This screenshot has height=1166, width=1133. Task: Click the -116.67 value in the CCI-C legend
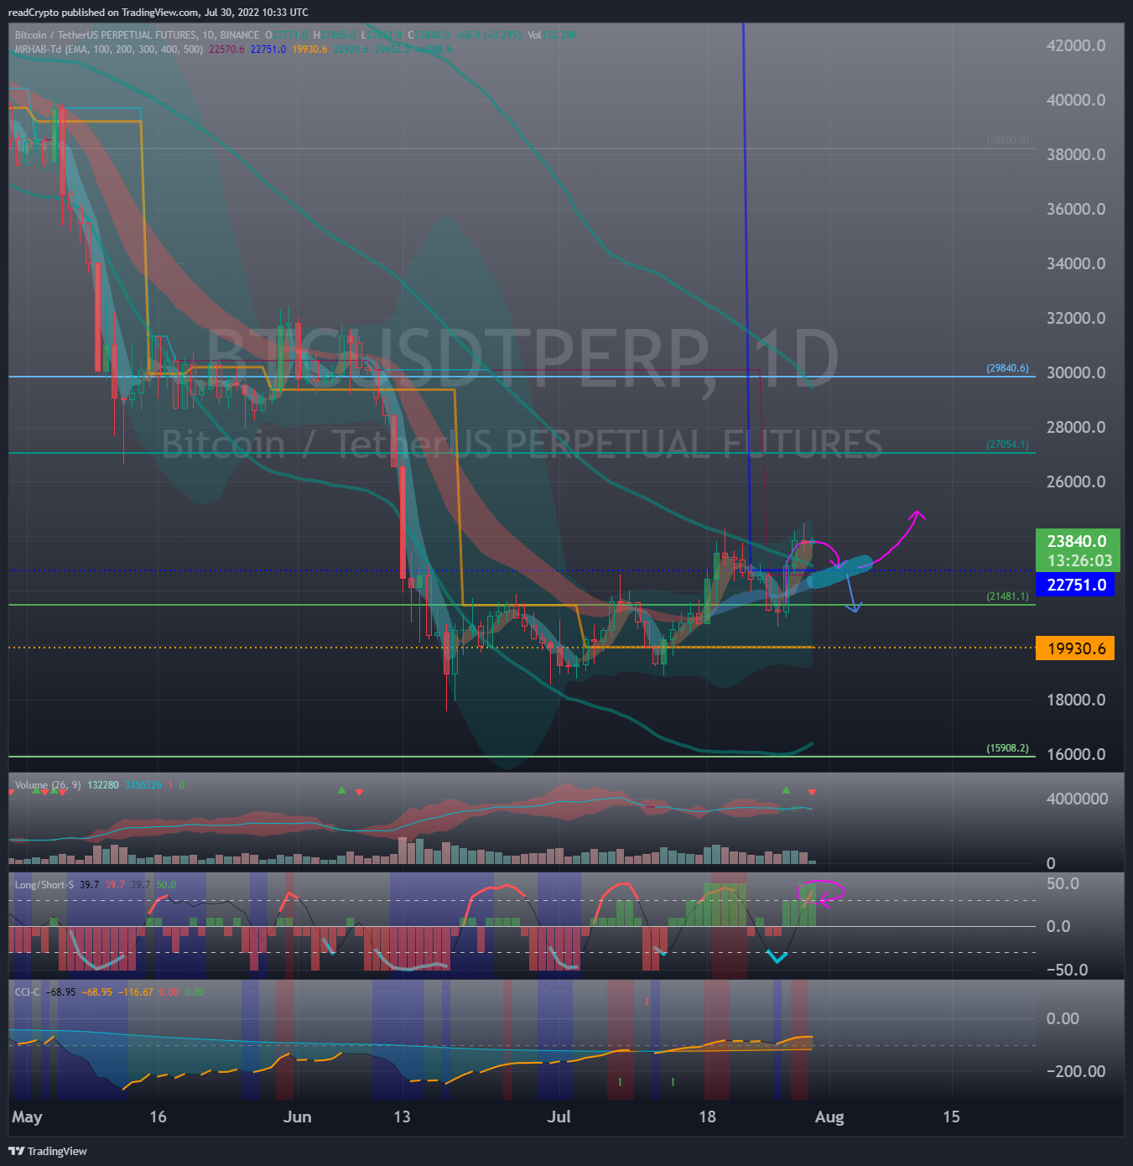135,992
